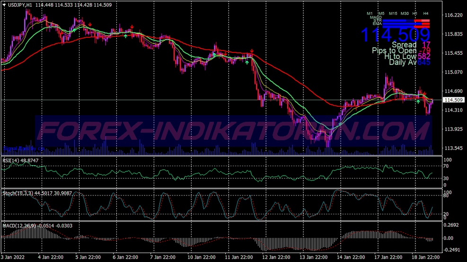The image size is (467, 262).
Task: Click the Hi to Low value 582
Action: coord(424,57)
